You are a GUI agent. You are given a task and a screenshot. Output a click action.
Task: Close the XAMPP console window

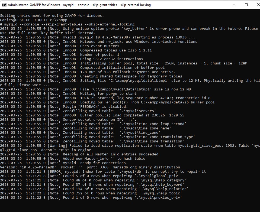tap(258, 5)
